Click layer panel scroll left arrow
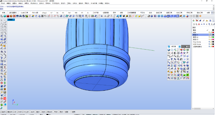Screen dimensions: 215x115 [x=193, y=109]
